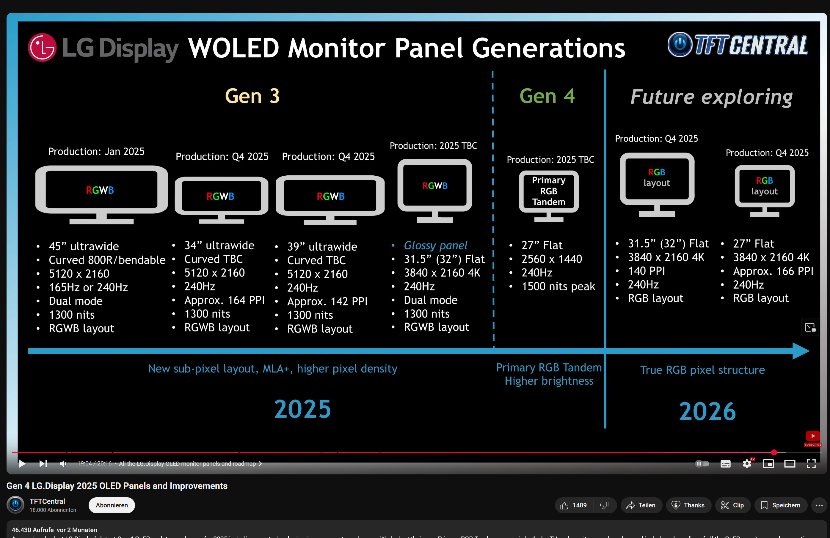This screenshot has height=538, width=830.
Task: Enable theater mode
Action: tap(790, 464)
